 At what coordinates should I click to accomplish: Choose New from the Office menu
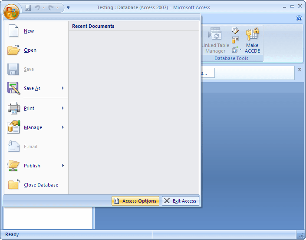[x=36, y=31]
